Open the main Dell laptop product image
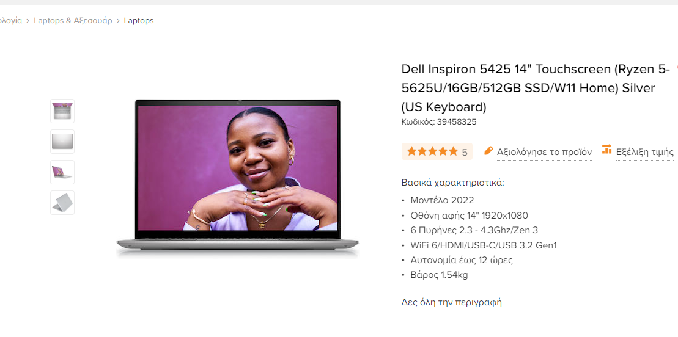Screen dimensions: 678x337 pos(237,179)
